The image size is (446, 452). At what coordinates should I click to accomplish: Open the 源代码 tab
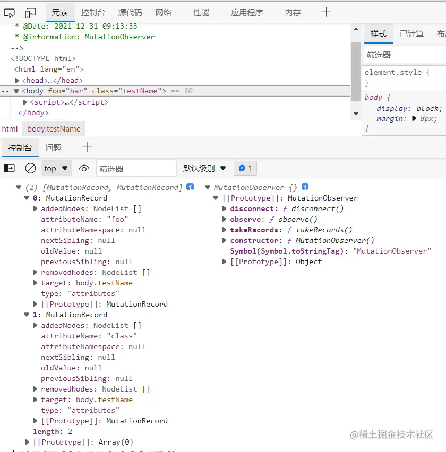tap(130, 13)
